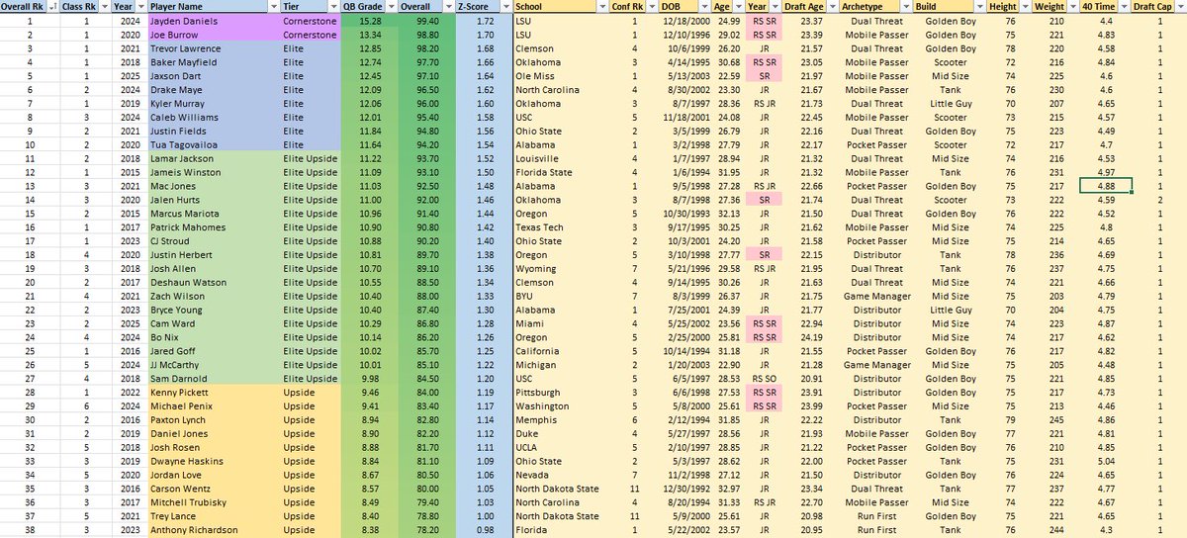This screenshot has height=538, width=1187.
Task: Select the Jalen Hurts name cell
Action: click(x=213, y=199)
